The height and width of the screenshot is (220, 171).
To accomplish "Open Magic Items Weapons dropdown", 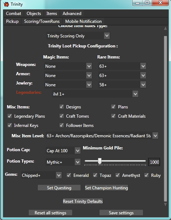I will click(x=68, y=66).
